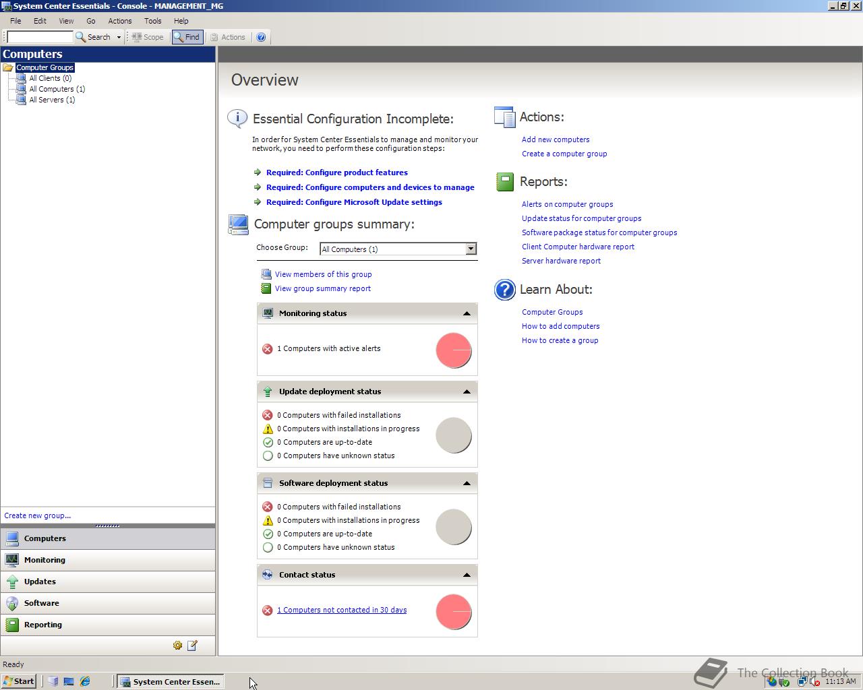
Task: Click the View members computer icon
Action: pyautogui.click(x=266, y=274)
